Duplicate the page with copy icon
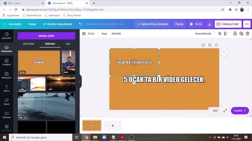This screenshot has height=141, width=252. point(210,45)
